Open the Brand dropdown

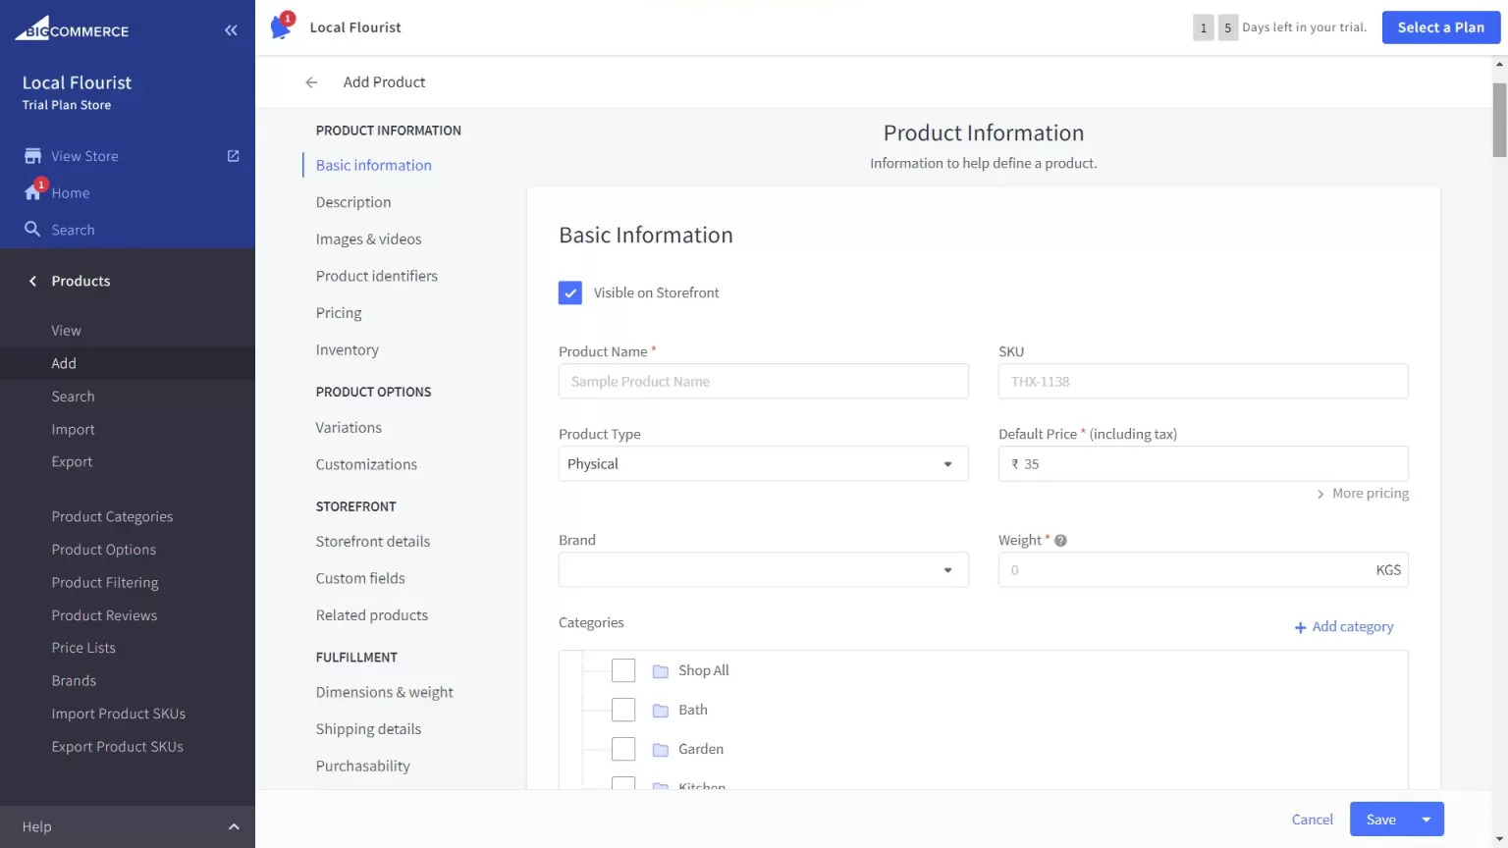point(763,570)
